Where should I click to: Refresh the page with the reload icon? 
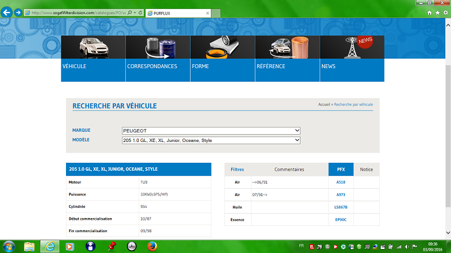[140, 12]
